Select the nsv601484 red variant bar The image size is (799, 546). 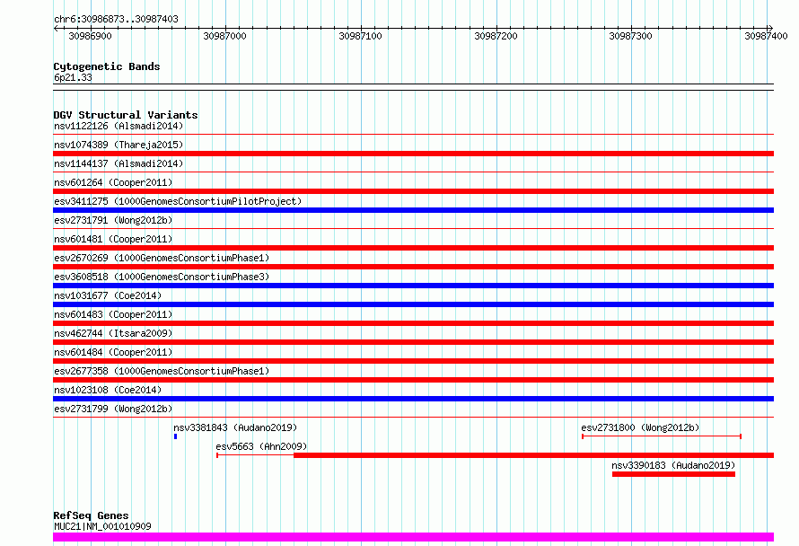tap(413, 361)
